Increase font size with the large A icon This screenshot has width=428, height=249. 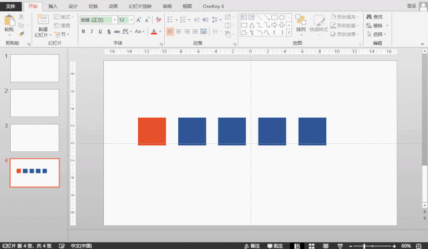(139, 20)
